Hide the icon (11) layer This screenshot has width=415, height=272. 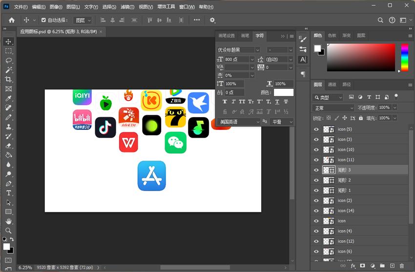(316, 160)
